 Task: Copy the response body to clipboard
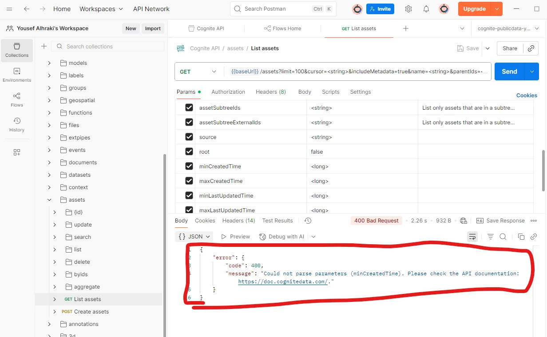click(x=521, y=237)
